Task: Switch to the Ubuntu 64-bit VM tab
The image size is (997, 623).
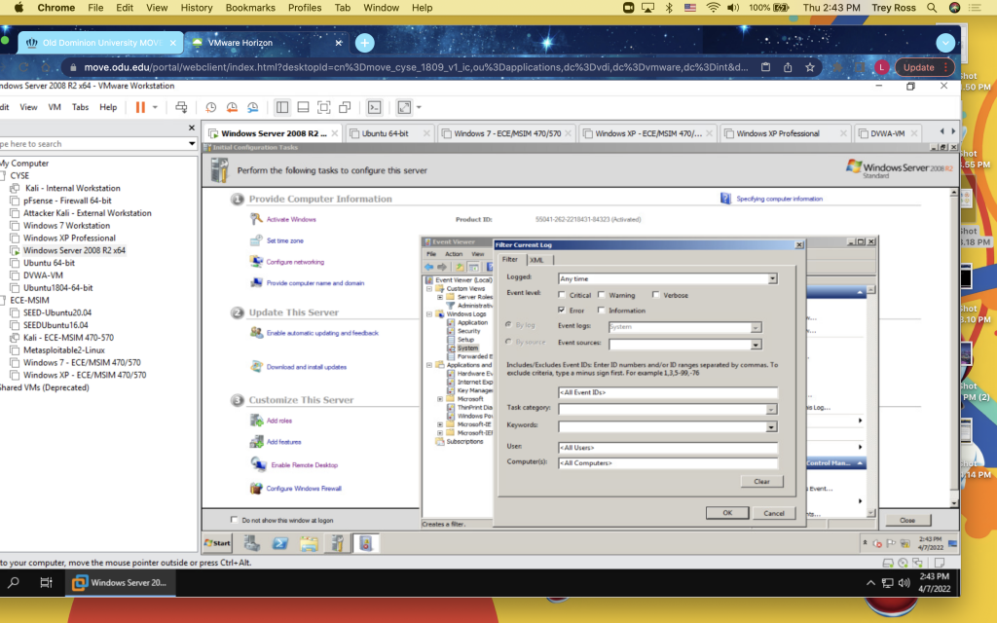Action: coord(385,133)
